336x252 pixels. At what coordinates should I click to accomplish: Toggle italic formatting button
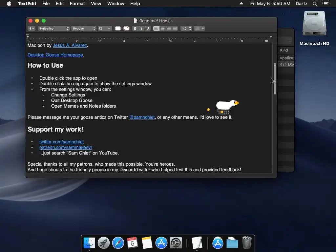pos(141,29)
